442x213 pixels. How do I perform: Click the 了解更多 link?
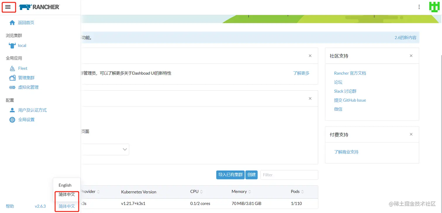click(301, 73)
